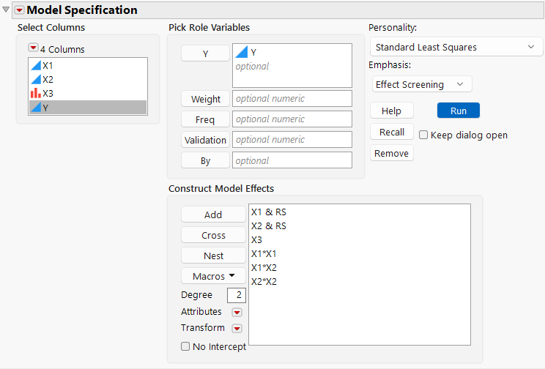Check the No Intercept option
545x369 pixels.
[186, 347]
